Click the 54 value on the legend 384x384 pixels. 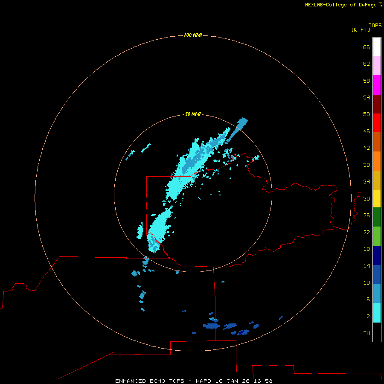coord(367,97)
